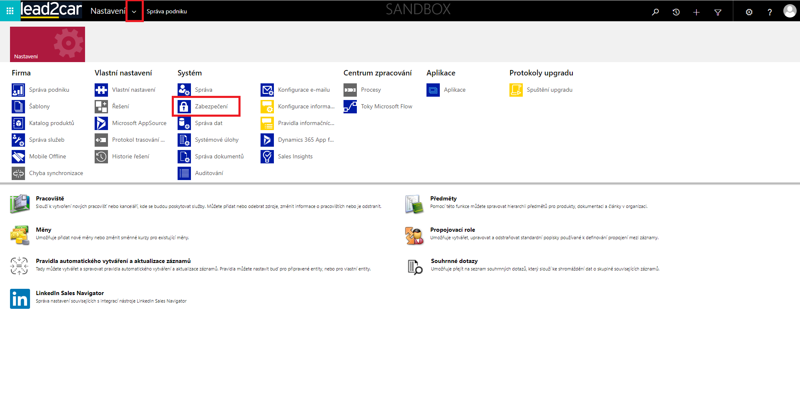
Task: Click the Nastavení red tile
Action: click(x=48, y=45)
